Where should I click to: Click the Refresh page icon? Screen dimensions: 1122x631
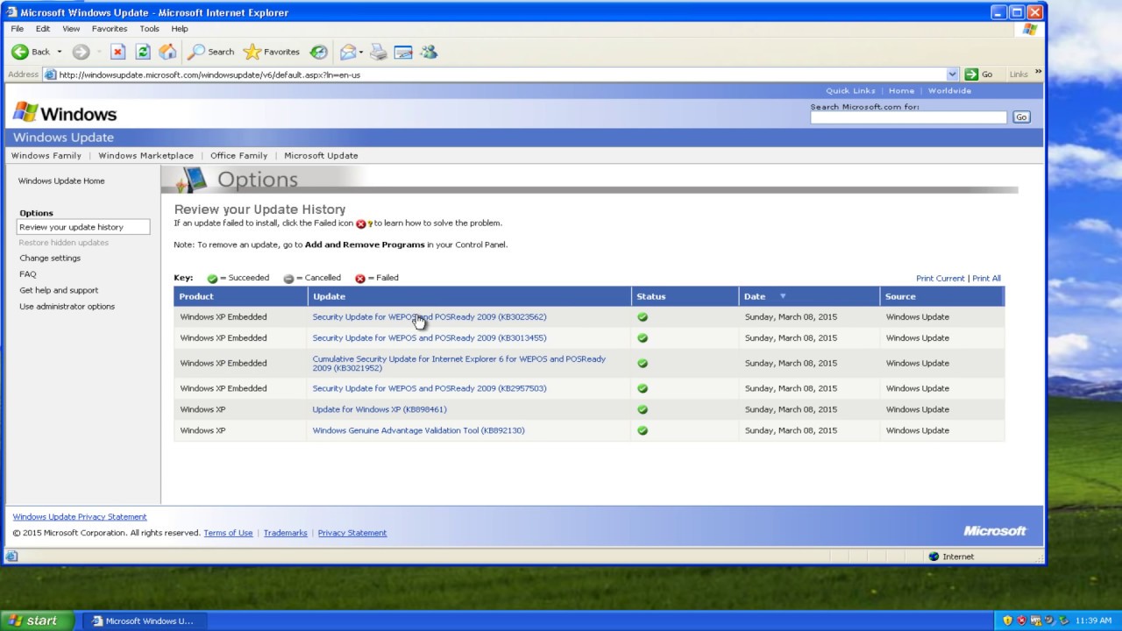[143, 52]
